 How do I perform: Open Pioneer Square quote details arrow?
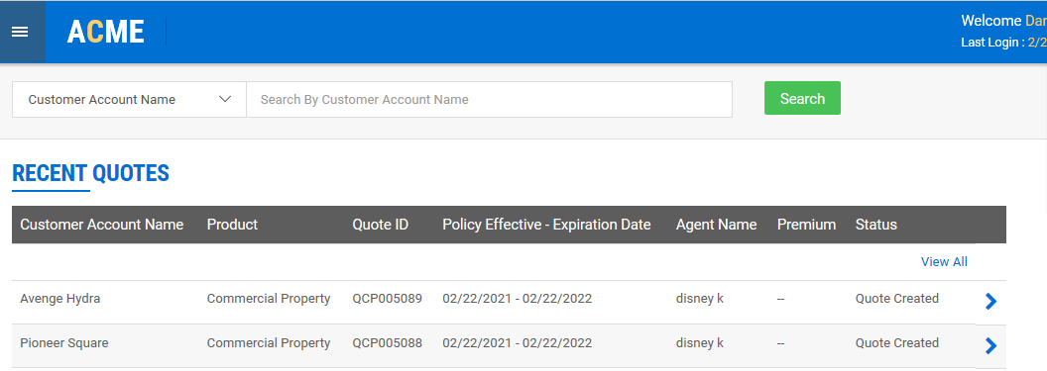990,345
